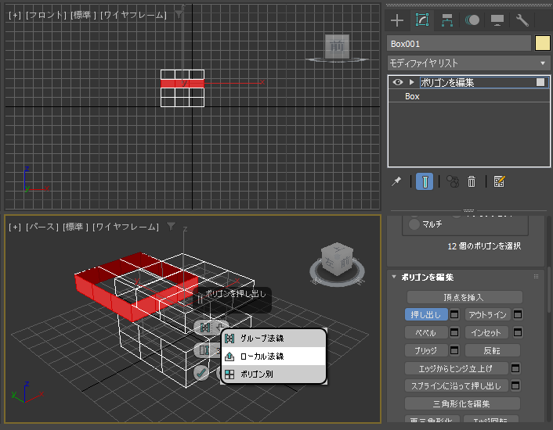The width and height of the screenshot is (553, 430).
Task: Open settings box next to スプラインに沿って押し出し
Action: [x=515, y=385]
